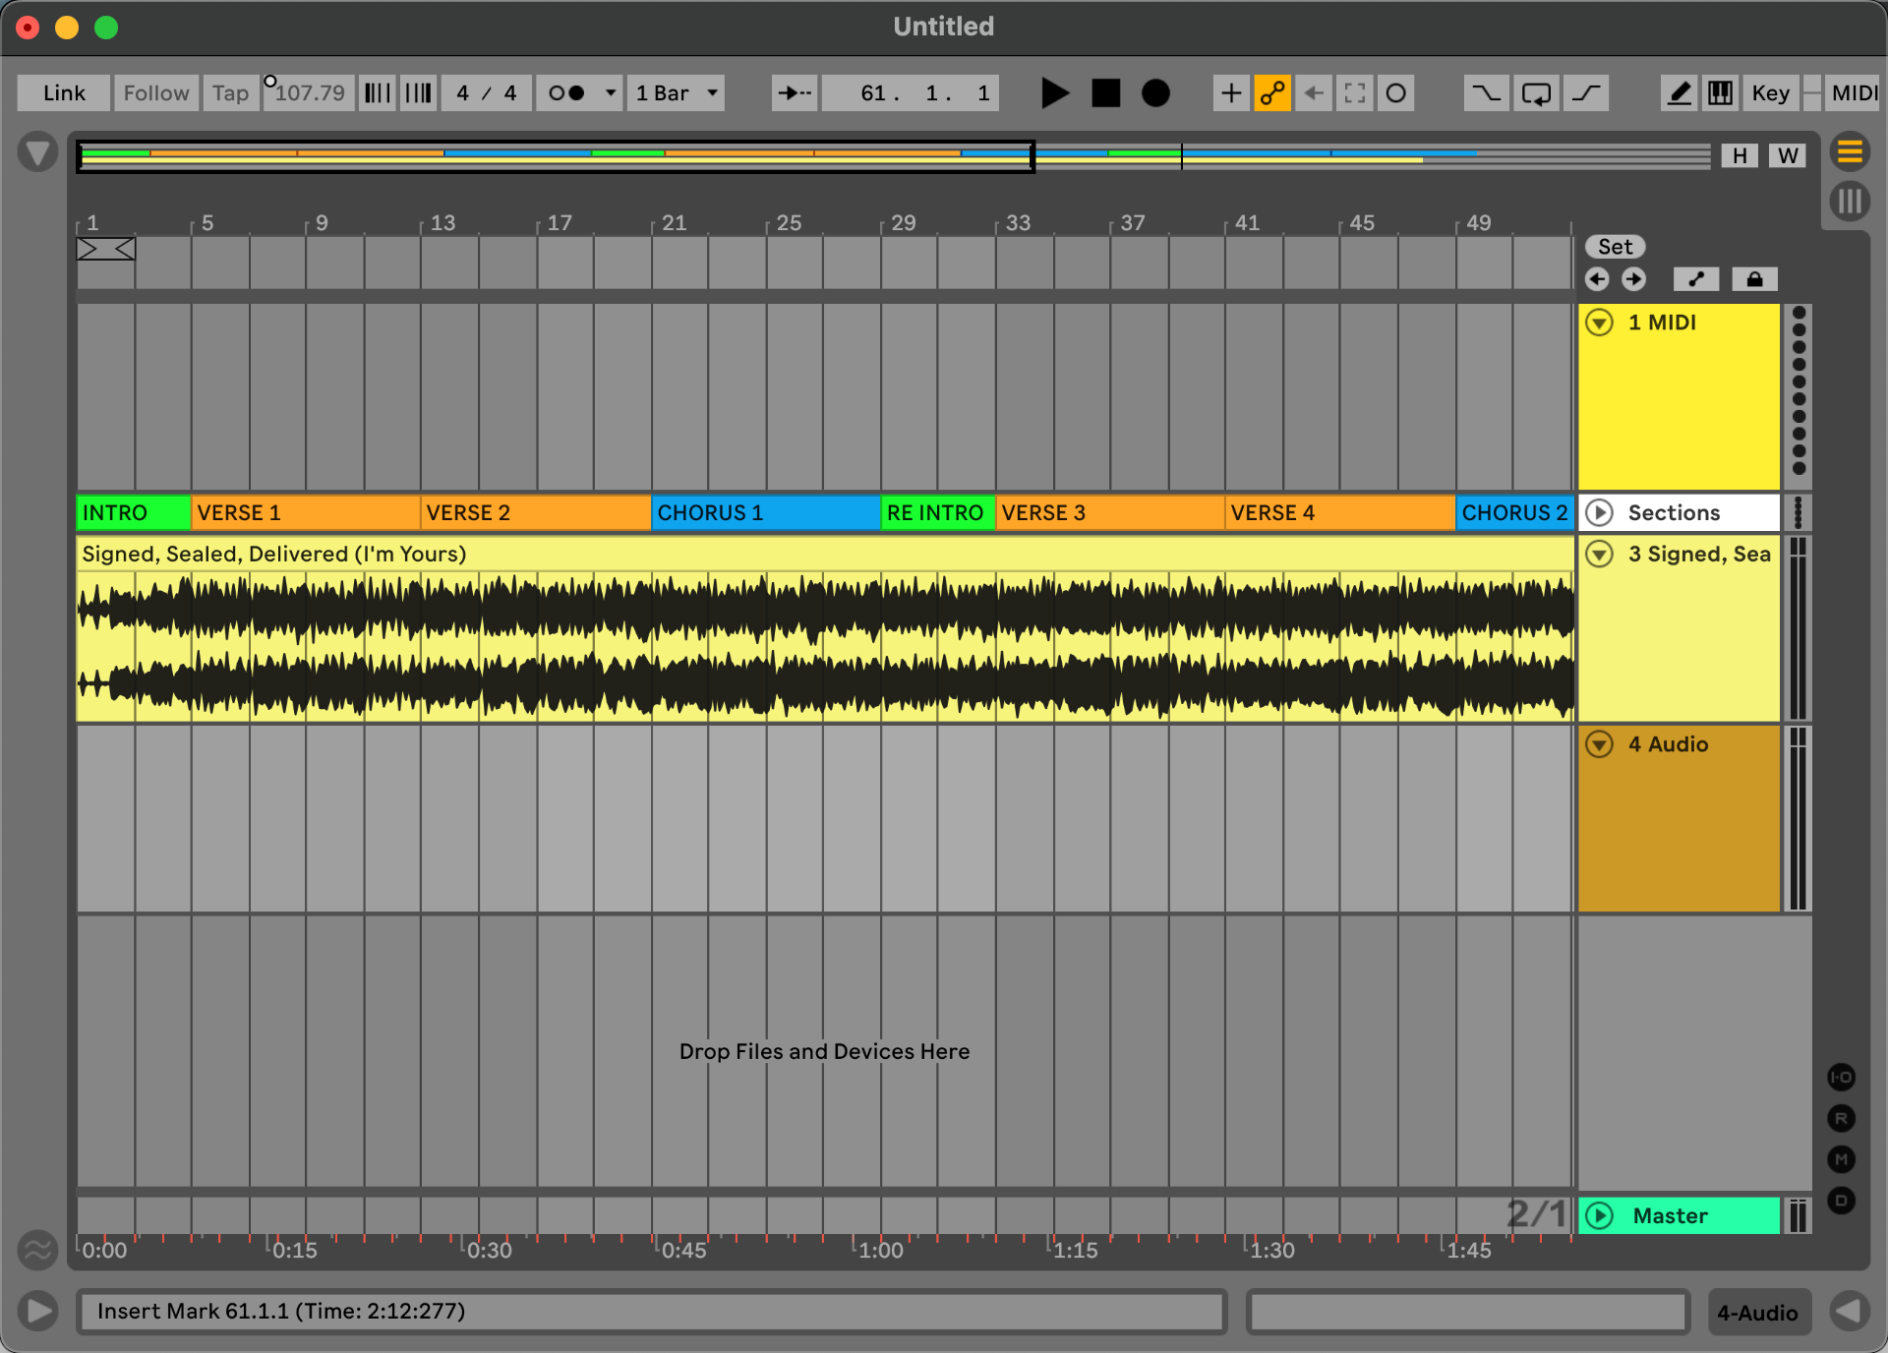This screenshot has width=1888, height=1353.
Task: Click the Back to Arrangement wave icon
Action: pos(37,1251)
